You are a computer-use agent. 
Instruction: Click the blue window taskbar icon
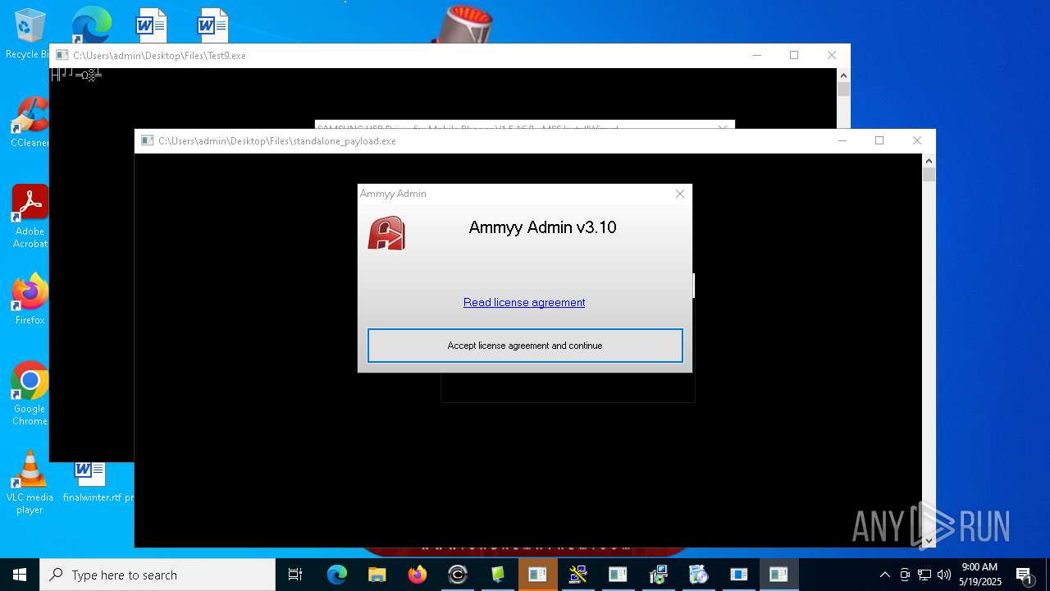[x=739, y=575]
